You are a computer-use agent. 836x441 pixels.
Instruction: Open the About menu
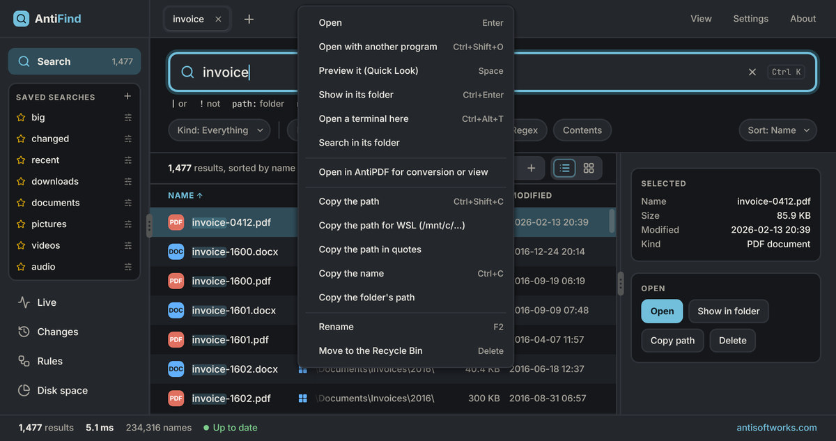point(803,19)
